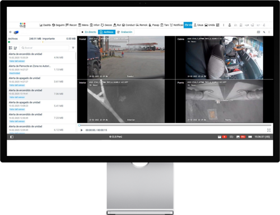The height and width of the screenshot is (215, 280).
Task: Open the Informes menu tab
Action: (x=95, y=25)
